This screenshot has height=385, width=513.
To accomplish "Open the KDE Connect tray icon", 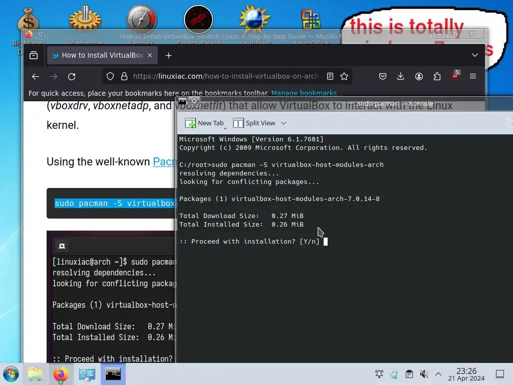I will 394,374.
